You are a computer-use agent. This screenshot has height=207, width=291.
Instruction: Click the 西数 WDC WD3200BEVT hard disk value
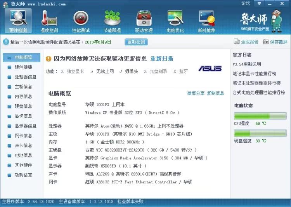(x=141, y=150)
